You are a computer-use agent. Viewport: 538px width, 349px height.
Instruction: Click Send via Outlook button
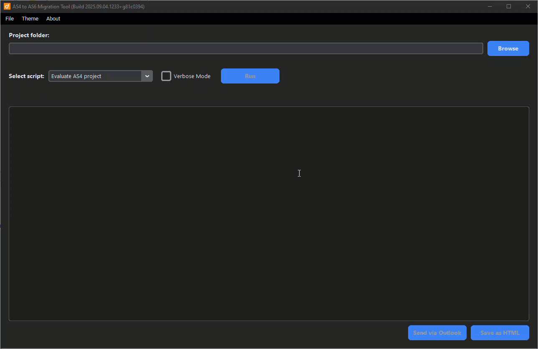coord(437,333)
